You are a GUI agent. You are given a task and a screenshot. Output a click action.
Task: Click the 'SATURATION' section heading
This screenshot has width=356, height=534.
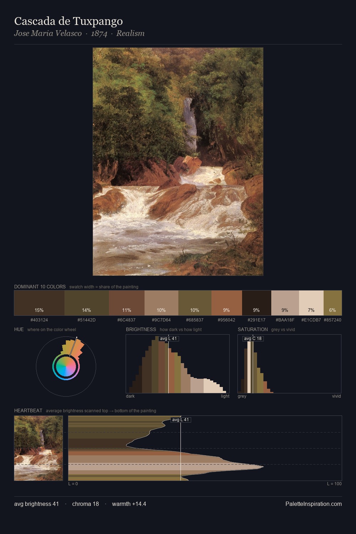pyautogui.click(x=253, y=329)
